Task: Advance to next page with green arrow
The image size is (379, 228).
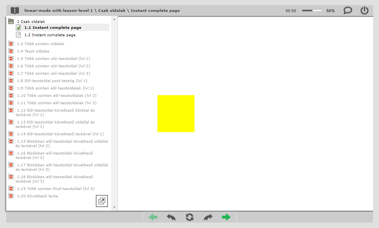Action: coord(226,217)
